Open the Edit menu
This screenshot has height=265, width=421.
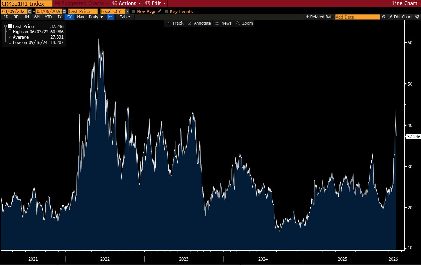click(x=155, y=3)
